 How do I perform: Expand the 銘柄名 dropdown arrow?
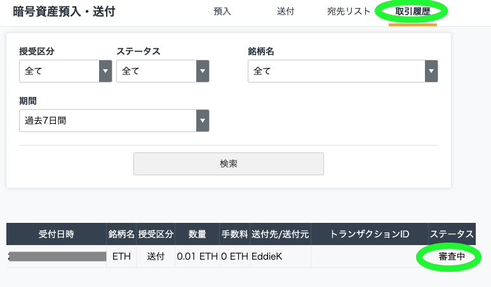point(431,71)
